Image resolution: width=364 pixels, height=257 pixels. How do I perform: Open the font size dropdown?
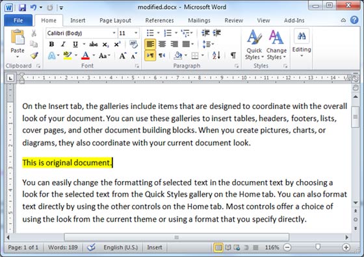(x=136, y=33)
